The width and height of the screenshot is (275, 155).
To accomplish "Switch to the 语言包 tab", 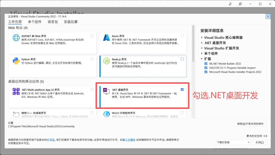I will click(53, 22).
